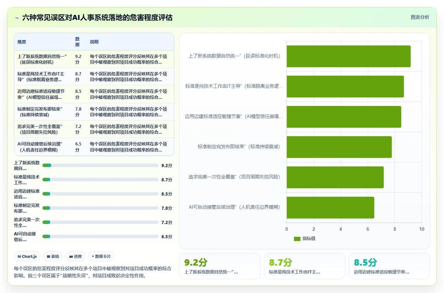Click the 进度 tag chip
Image resolution: width=444 pixels, height=293 pixels.
(75, 256)
